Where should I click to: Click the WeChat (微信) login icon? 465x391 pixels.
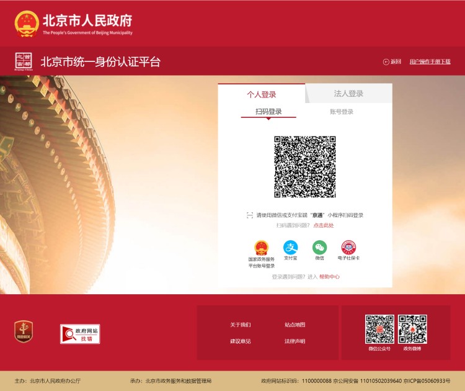click(319, 248)
